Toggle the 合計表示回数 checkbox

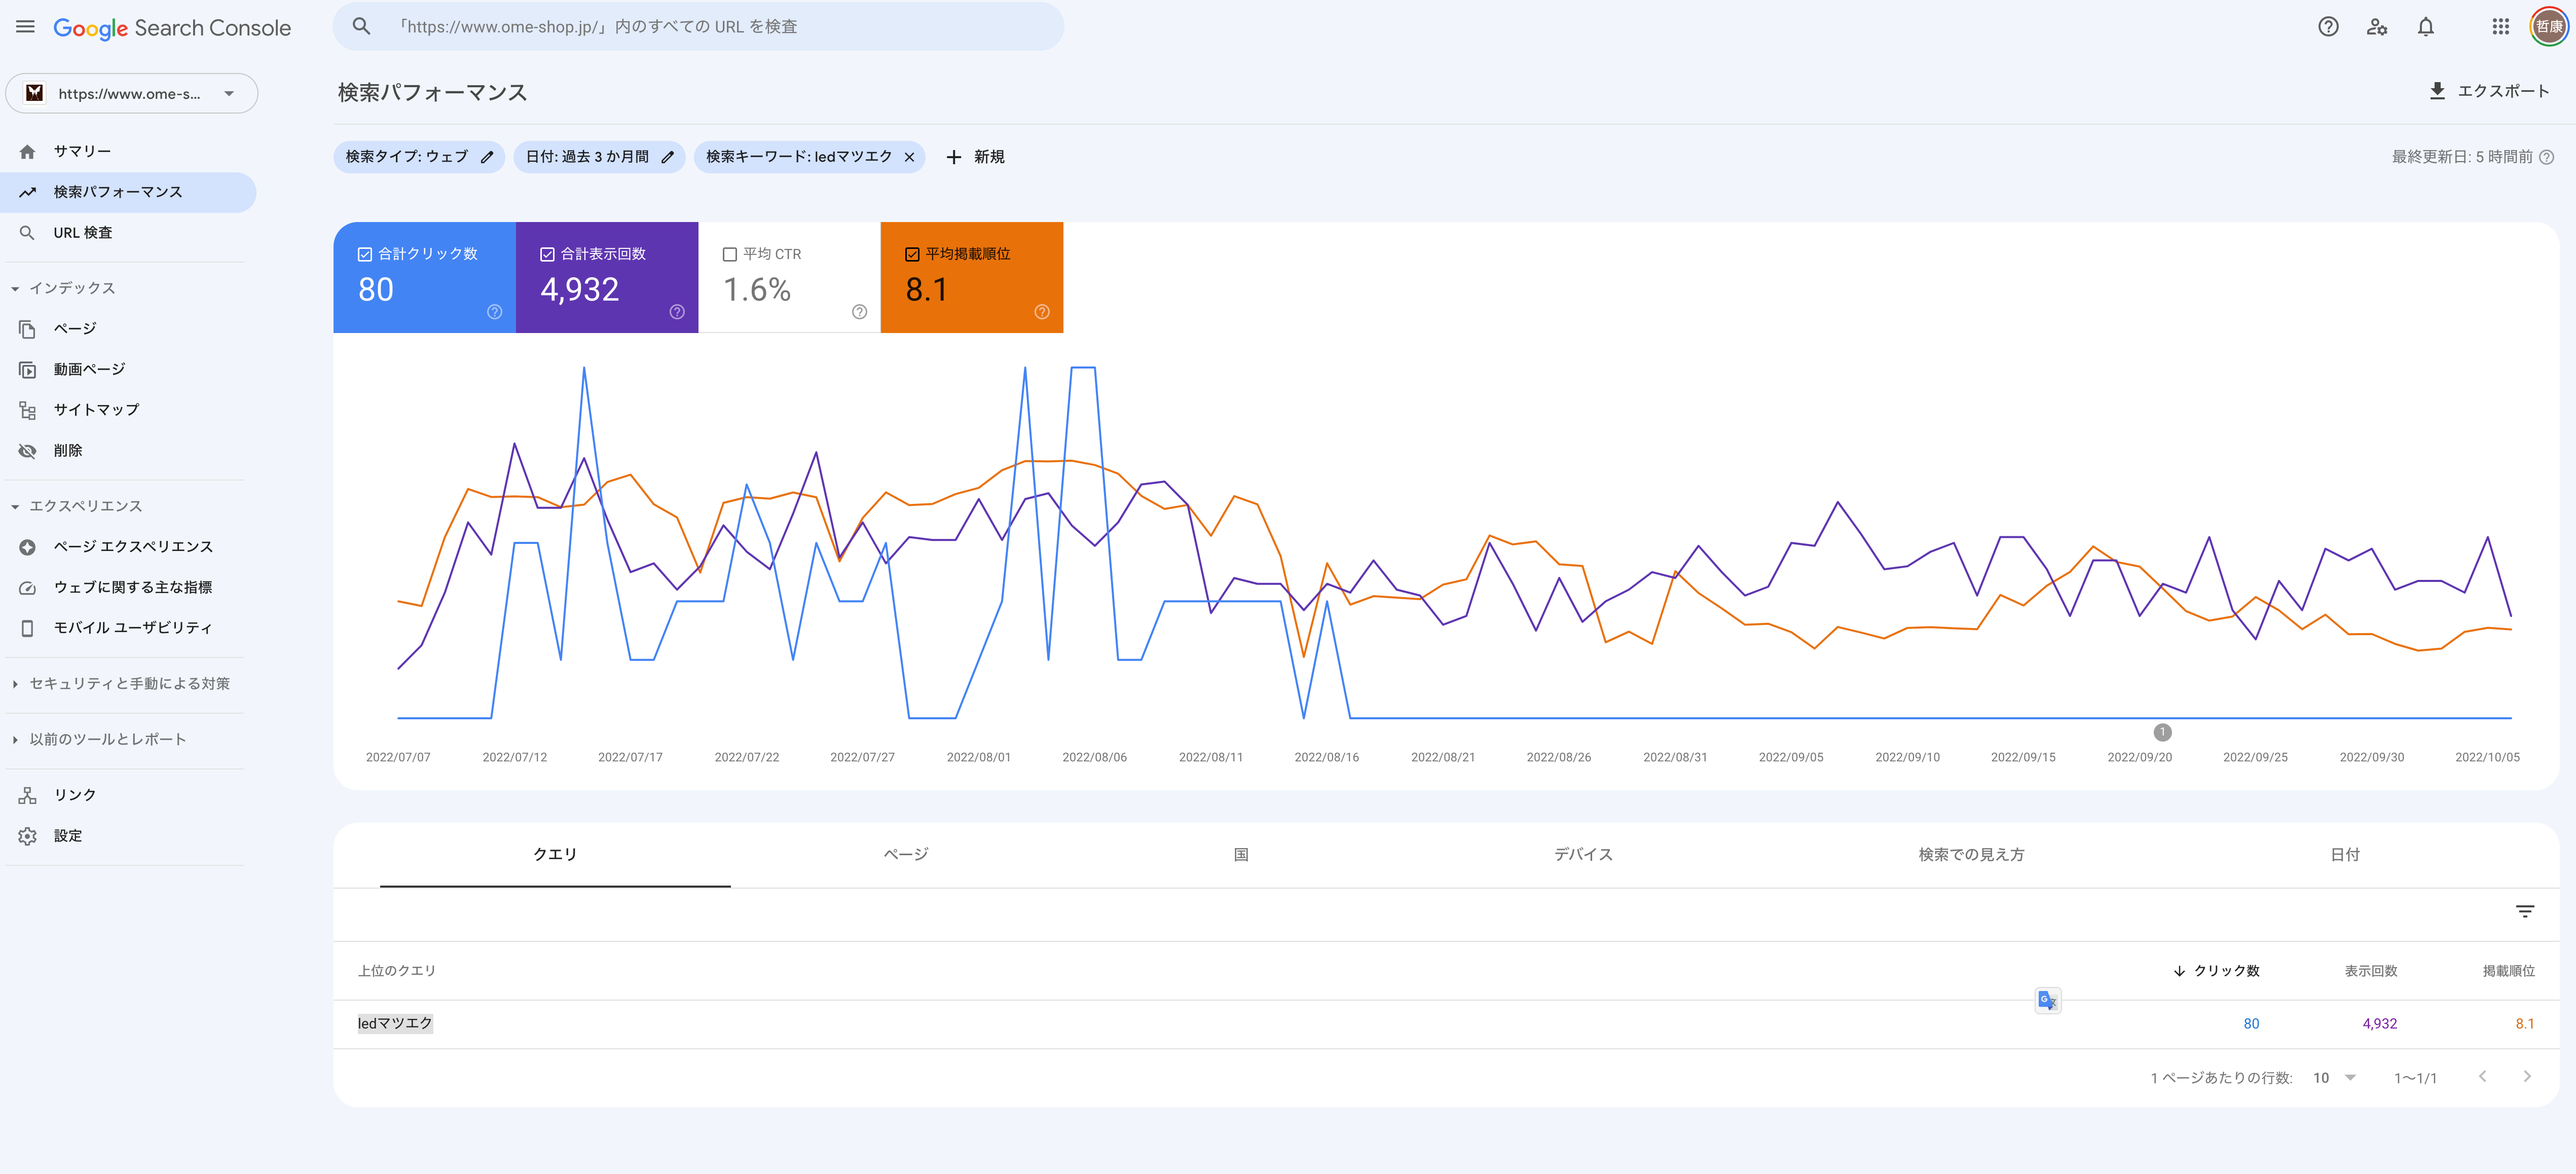(x=547, y=254)
